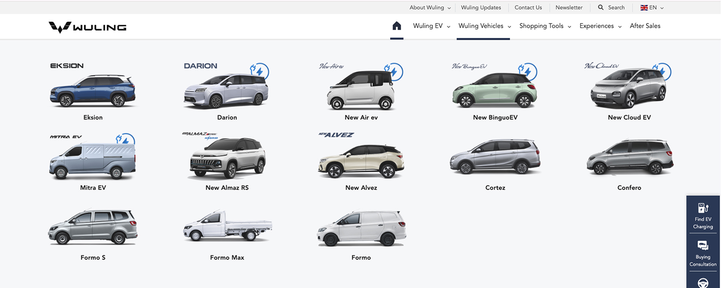
Task: Click the steering wheel icon in sidebar
Action: 703,283
